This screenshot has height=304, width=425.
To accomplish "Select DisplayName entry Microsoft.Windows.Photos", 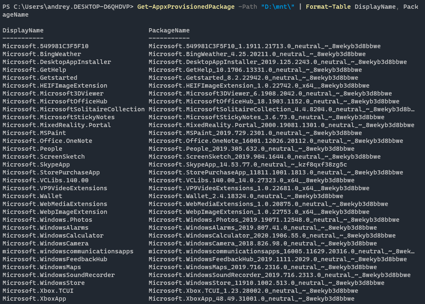I will [x=47, y=220].
